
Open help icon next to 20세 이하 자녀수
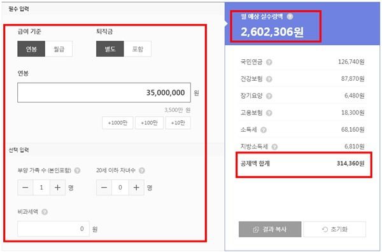(x=142, y=171)
